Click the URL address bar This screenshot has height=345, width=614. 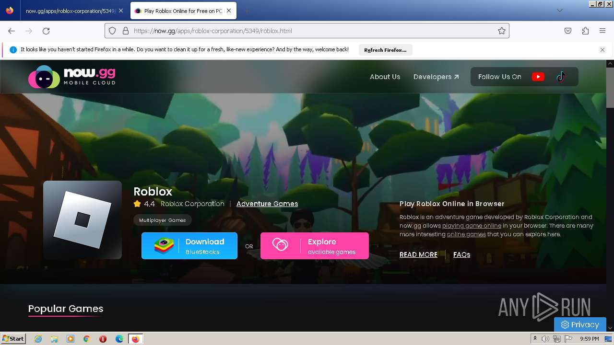tap(307, 31)
